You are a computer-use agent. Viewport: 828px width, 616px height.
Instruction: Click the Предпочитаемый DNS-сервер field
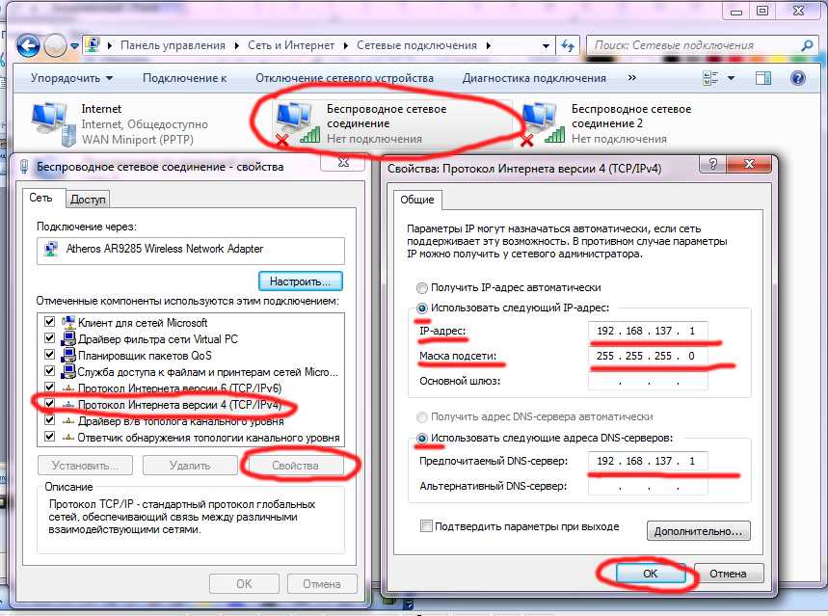(648, 461)
